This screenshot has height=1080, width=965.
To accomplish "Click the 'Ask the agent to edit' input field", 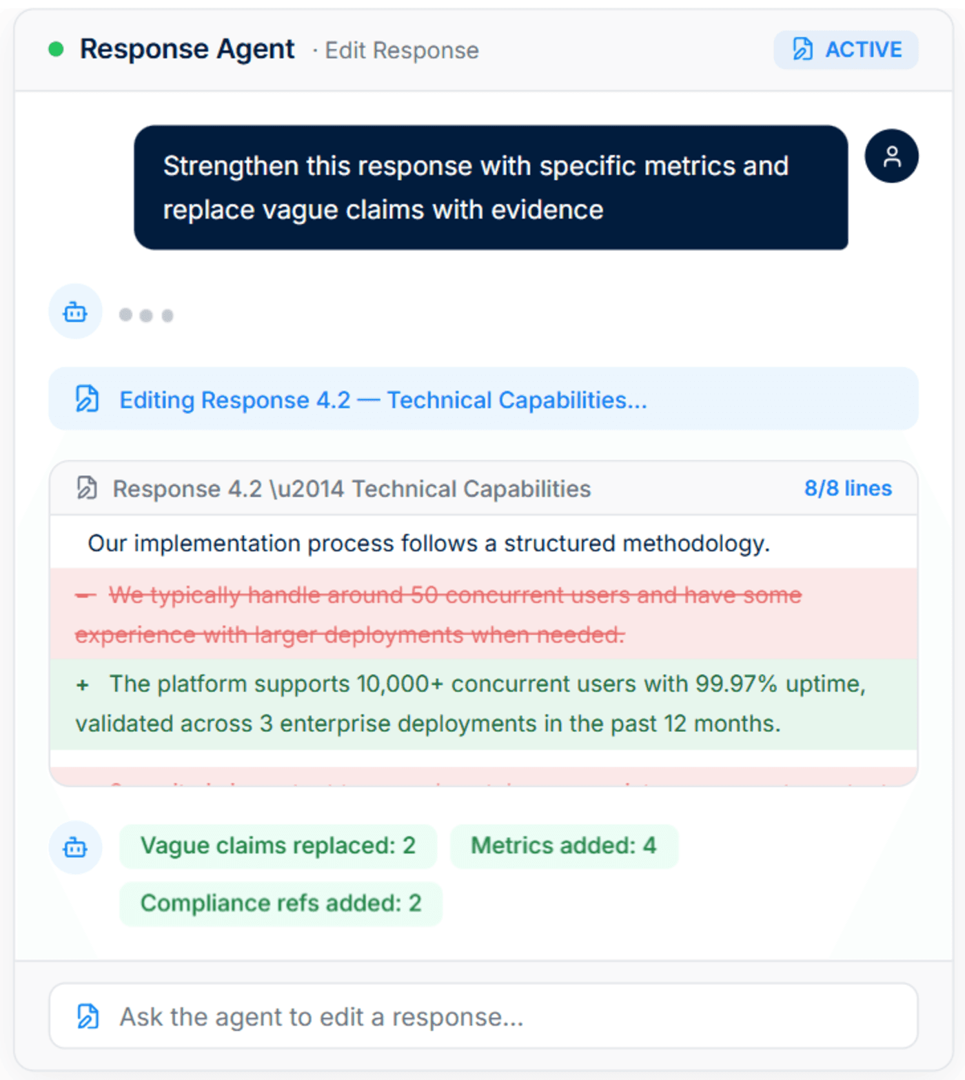I will click(x=482, y=1016).
